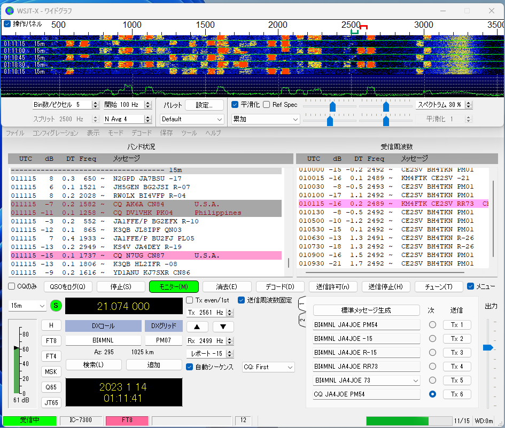Switch to MSK mode button
505x428 pixels.
click(x=51, y=371)
